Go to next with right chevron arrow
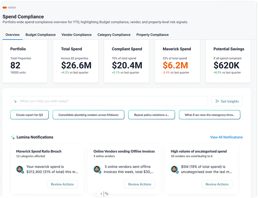The width and height of the screenshot is (258, 198). 101,194
